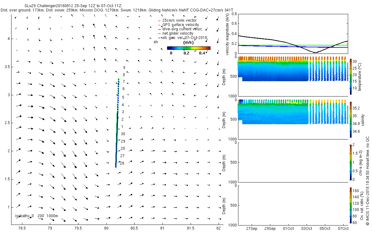
Task: Click track day label 26
Action: (x=122, y=163)
